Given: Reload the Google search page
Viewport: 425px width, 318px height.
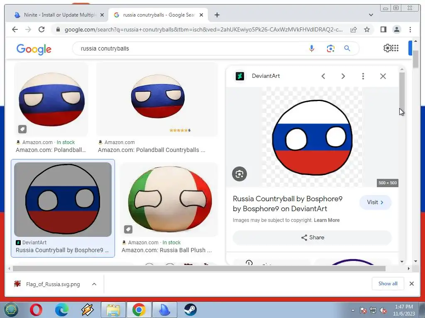Looking at the screenshot, I should (42, 29).
